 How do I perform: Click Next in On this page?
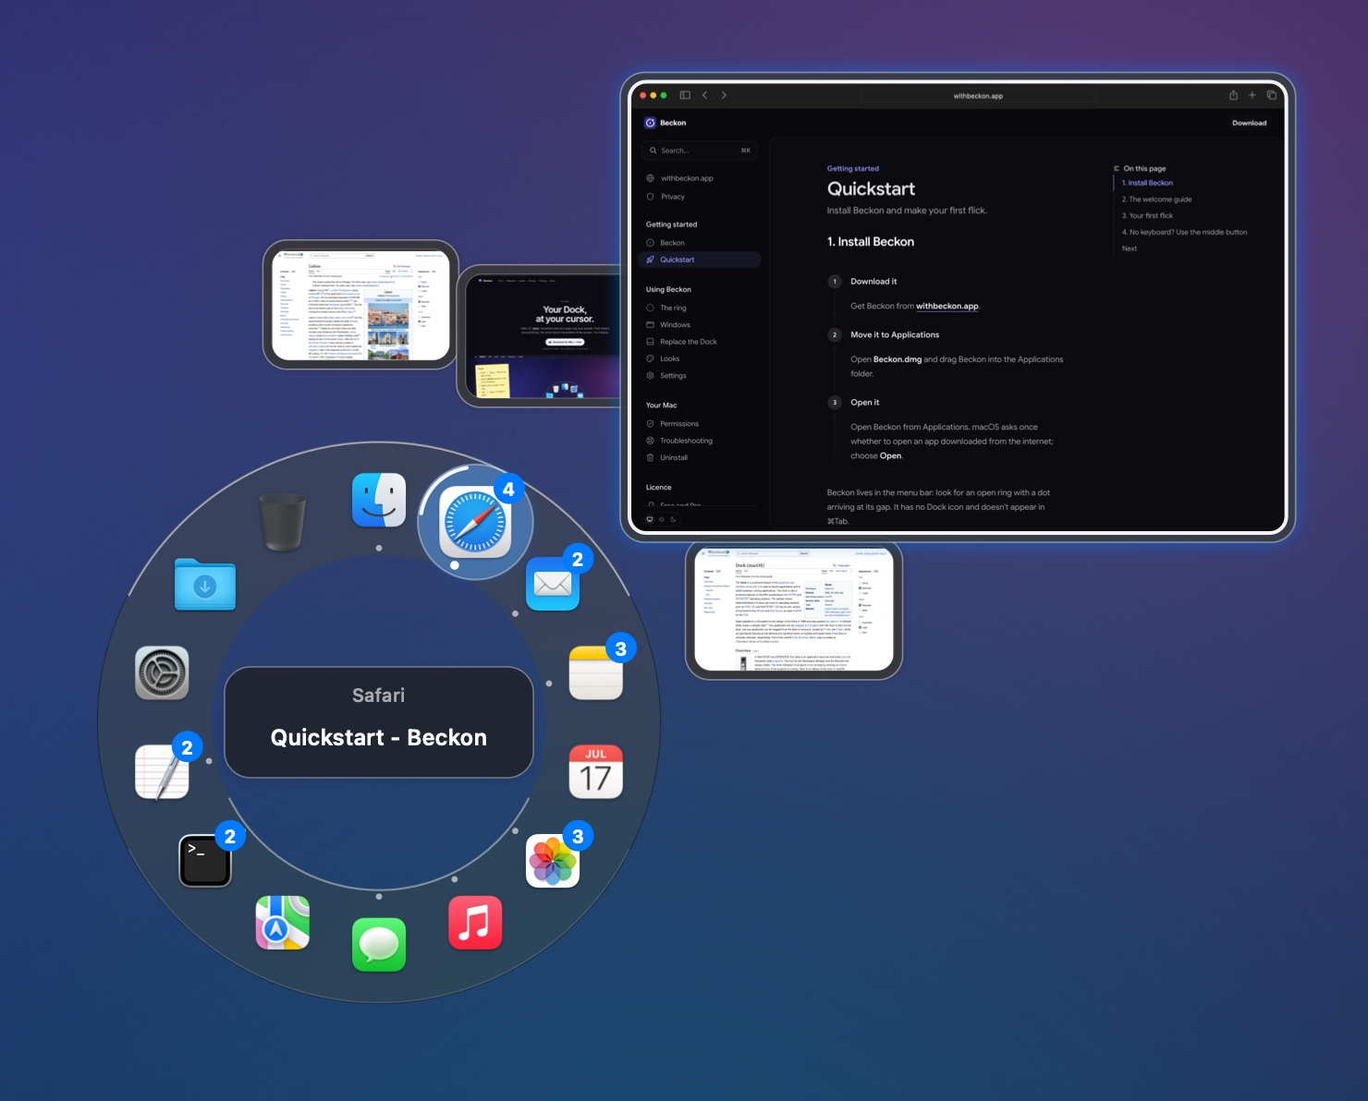point(1130,248)
